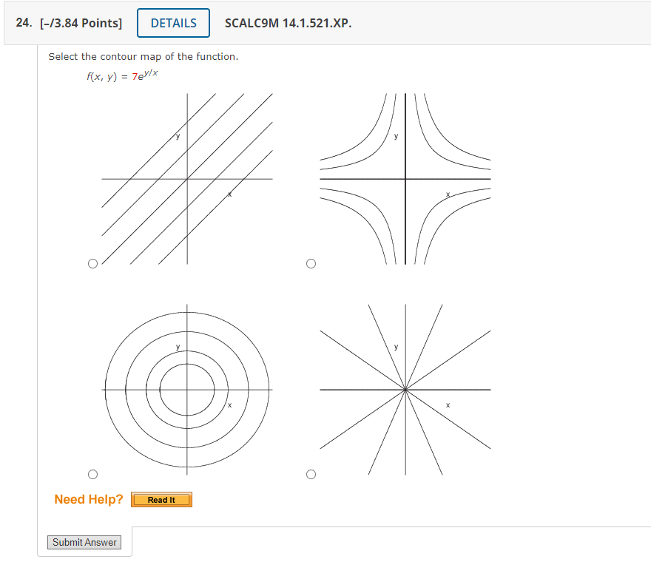Click the x-axis label on the hyperbola map

pyautogui.click(x=447, y=193)
